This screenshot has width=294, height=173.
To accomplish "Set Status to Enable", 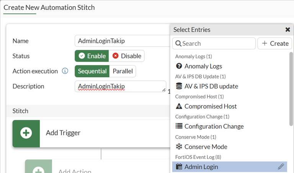I will [92, 56].
